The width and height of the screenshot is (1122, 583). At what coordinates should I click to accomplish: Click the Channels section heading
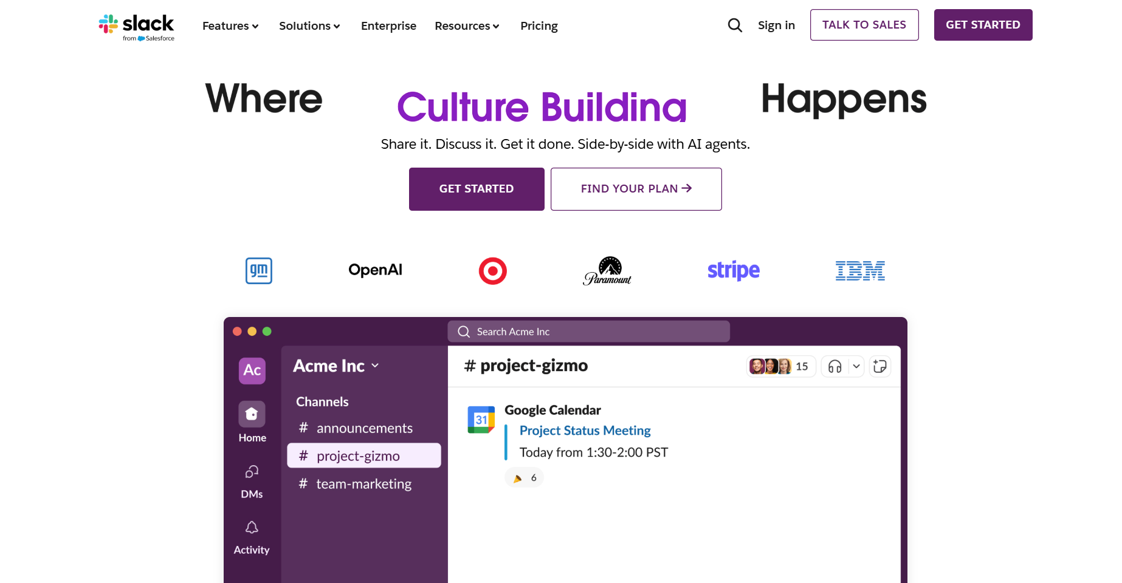point(322,402)
